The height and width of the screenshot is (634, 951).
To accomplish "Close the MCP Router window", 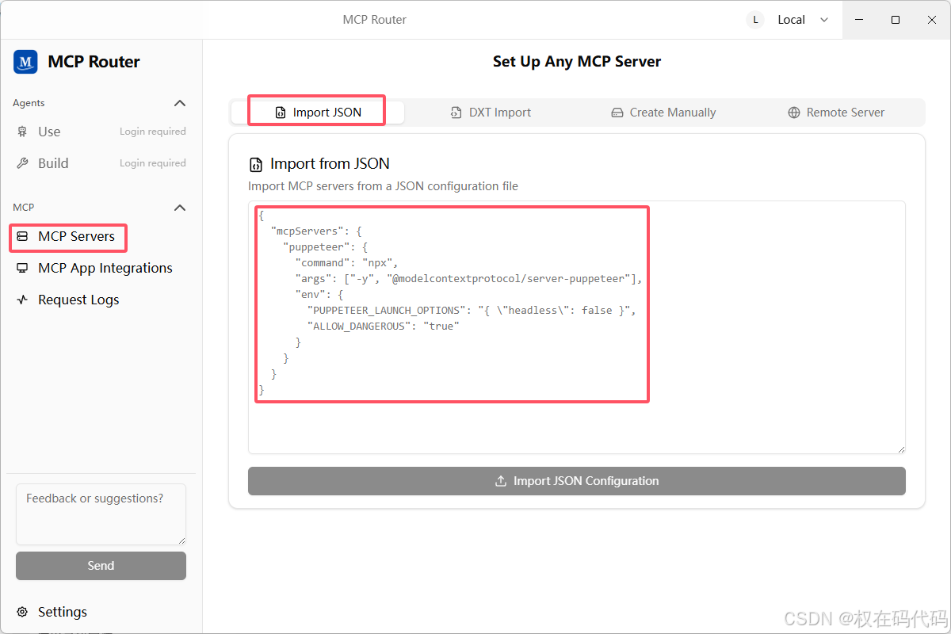I will click(x=932, y=20).
